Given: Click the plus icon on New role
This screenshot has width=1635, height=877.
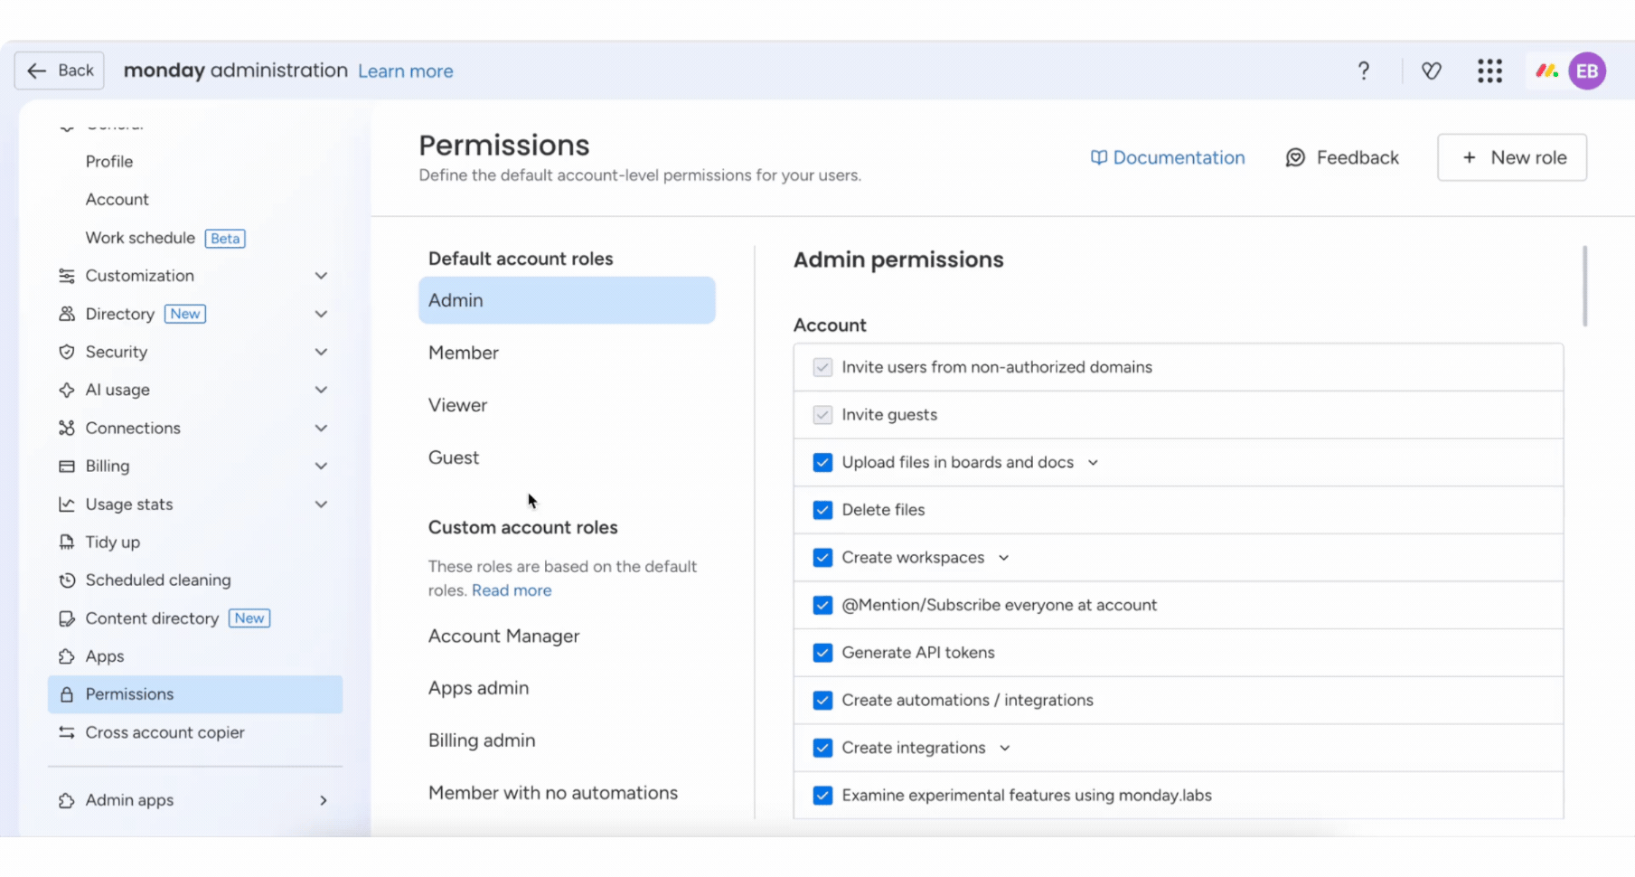Looking at the screenshot, I should (x=1470, y=157).
